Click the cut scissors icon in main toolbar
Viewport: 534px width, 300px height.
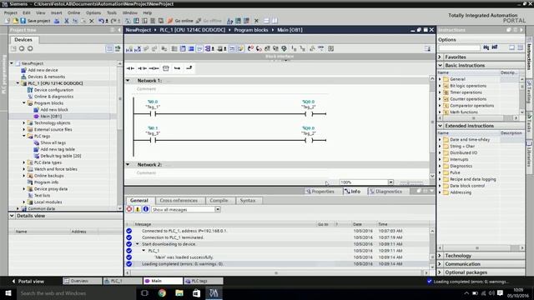tap(67, 21)
